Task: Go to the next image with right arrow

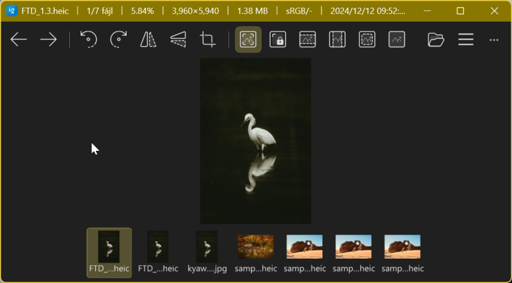Action: click(x=49, y=40)
